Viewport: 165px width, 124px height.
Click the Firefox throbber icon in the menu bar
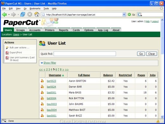tap(162, 8)
